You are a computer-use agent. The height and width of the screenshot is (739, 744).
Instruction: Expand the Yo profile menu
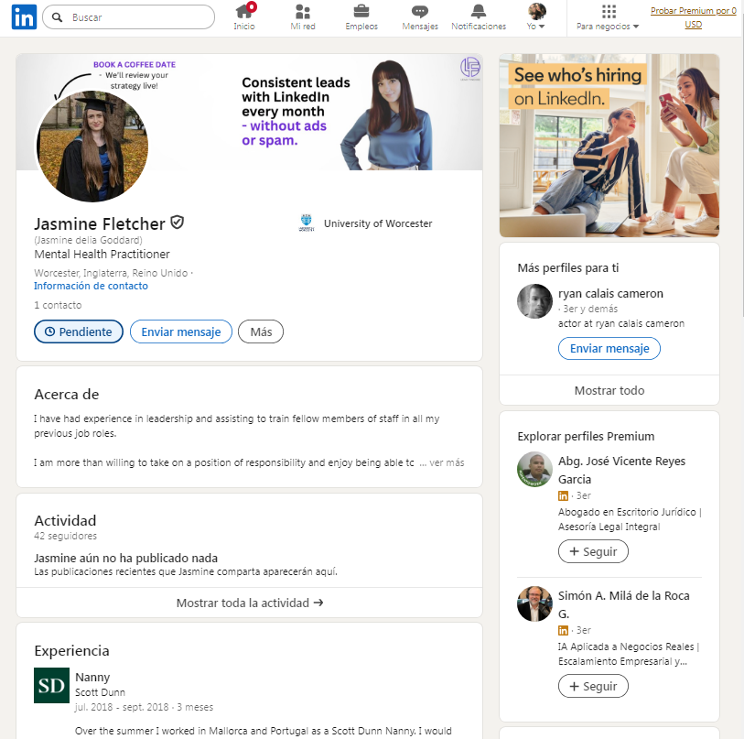(x=536, y=17)
